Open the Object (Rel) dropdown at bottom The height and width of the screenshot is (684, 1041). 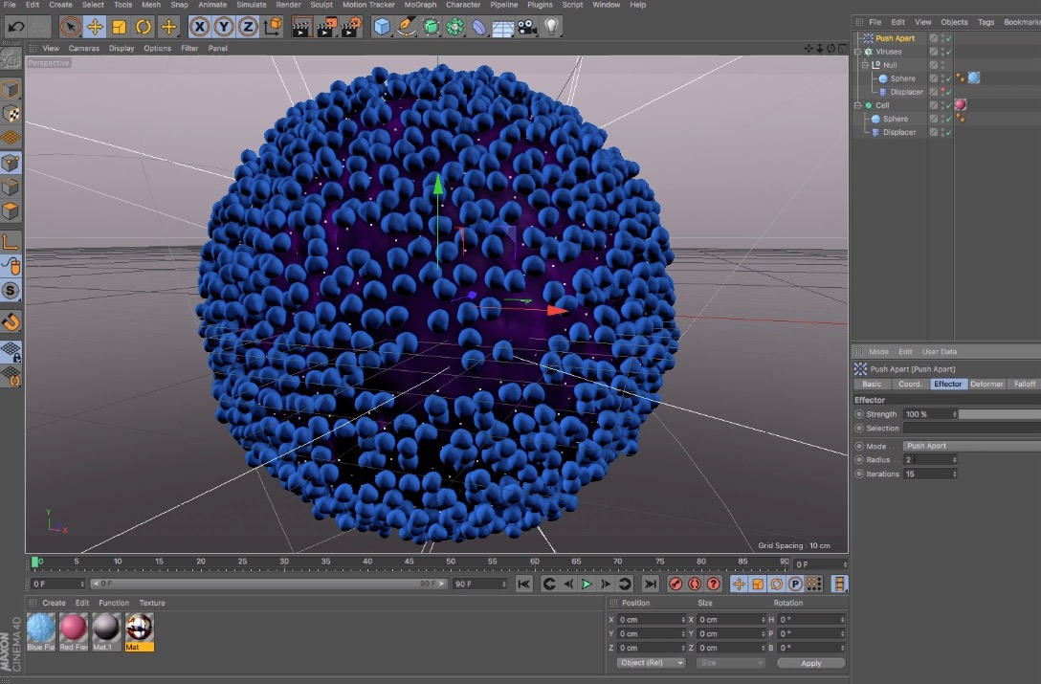tap(651, 662)
